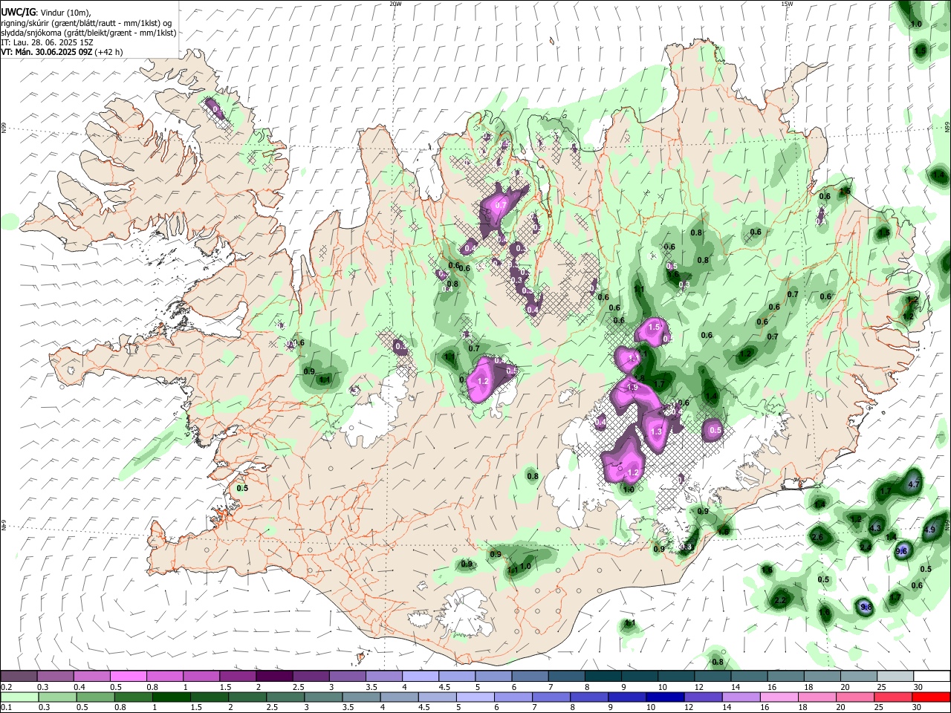Click the "rigning/skúrir" legend description line
This screenshot has height=713, width=951.
[86, 23]
